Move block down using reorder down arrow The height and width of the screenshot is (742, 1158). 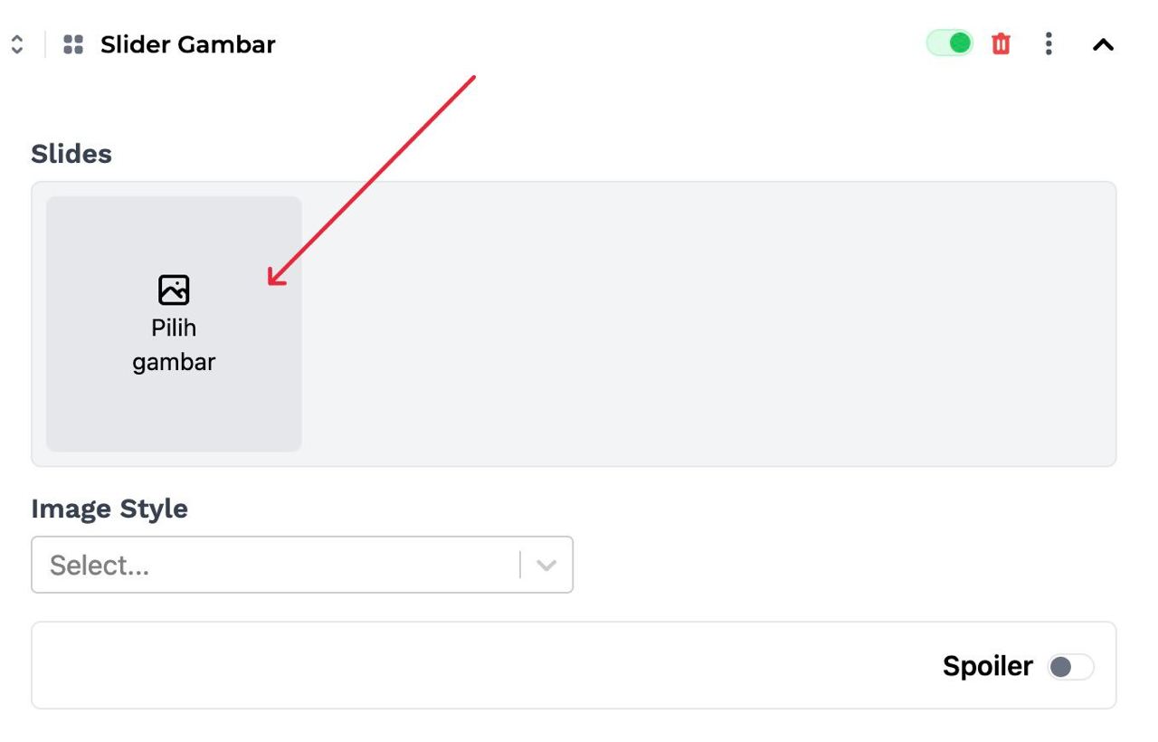tap(17, 50)
